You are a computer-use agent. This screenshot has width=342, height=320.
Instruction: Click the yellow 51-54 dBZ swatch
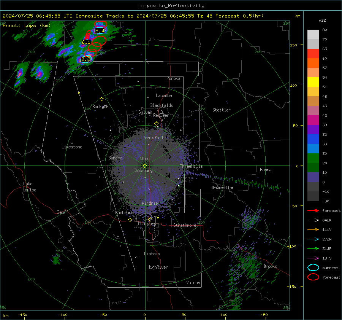[x=313, y=82]
